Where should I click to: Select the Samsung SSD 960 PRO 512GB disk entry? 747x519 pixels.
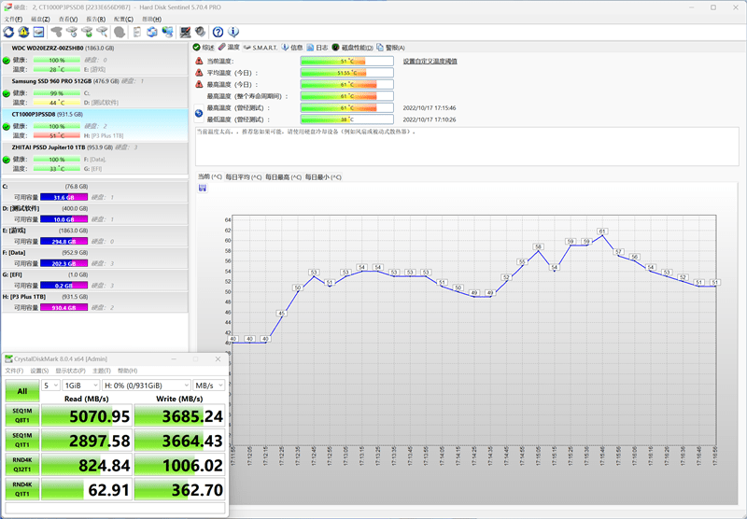95,91
